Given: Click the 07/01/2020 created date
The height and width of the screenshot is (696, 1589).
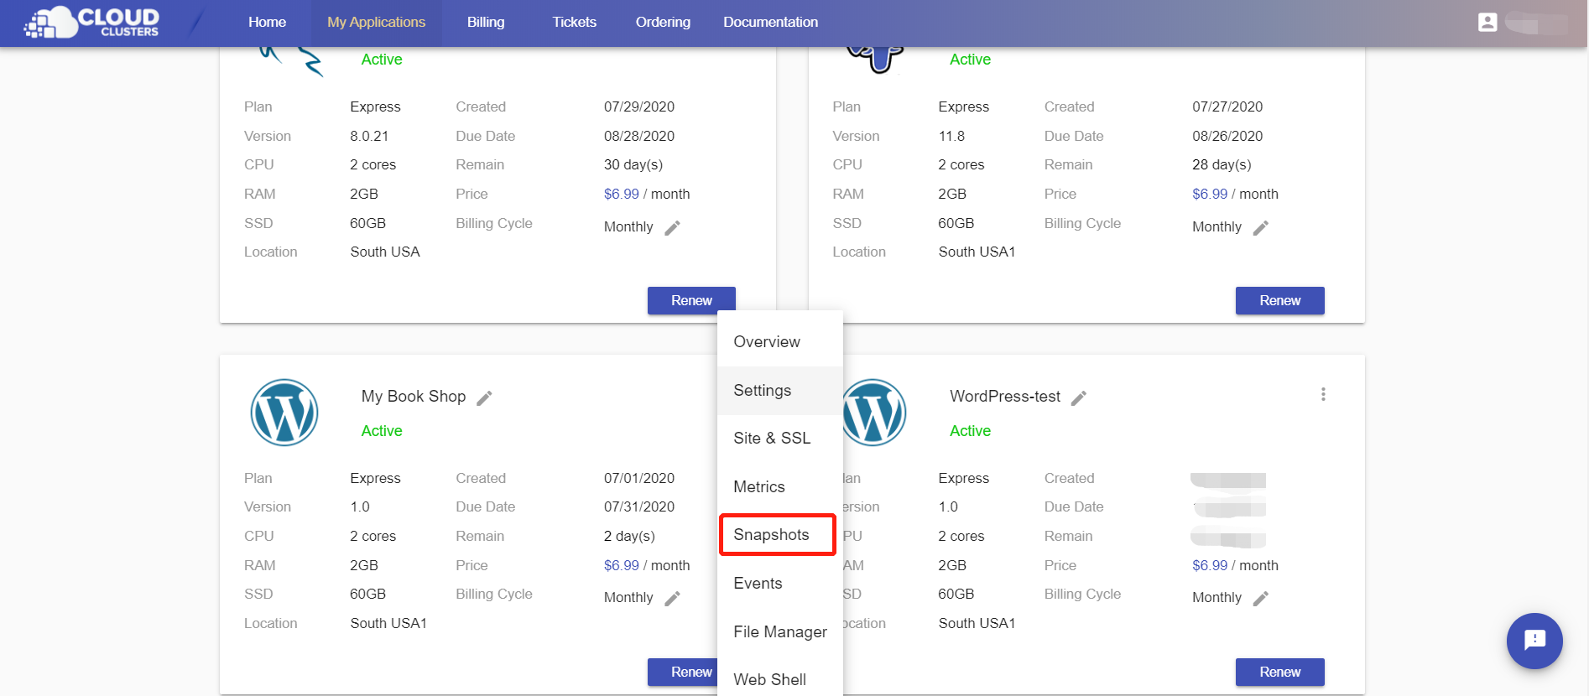Looking at the screenshot, I should 639,478.
